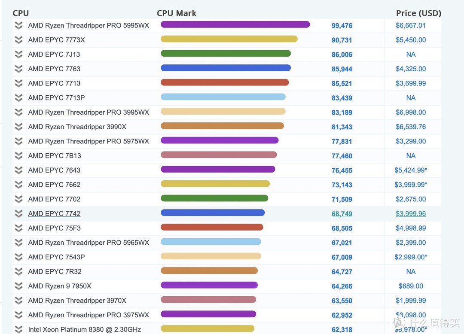
Task: Select the AMD Ryzen 9 7950X name
Action: 60,286
